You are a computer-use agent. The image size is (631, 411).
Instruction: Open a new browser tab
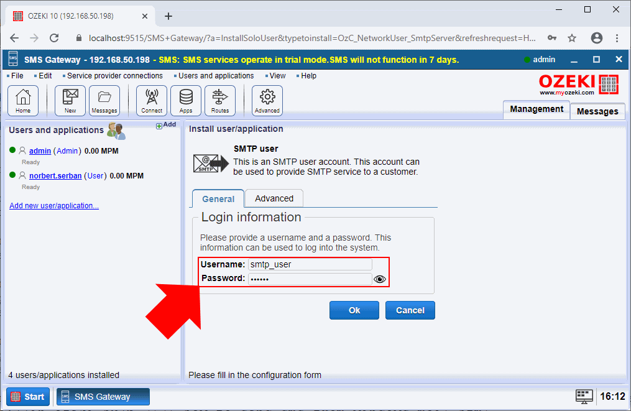[168, 16]
